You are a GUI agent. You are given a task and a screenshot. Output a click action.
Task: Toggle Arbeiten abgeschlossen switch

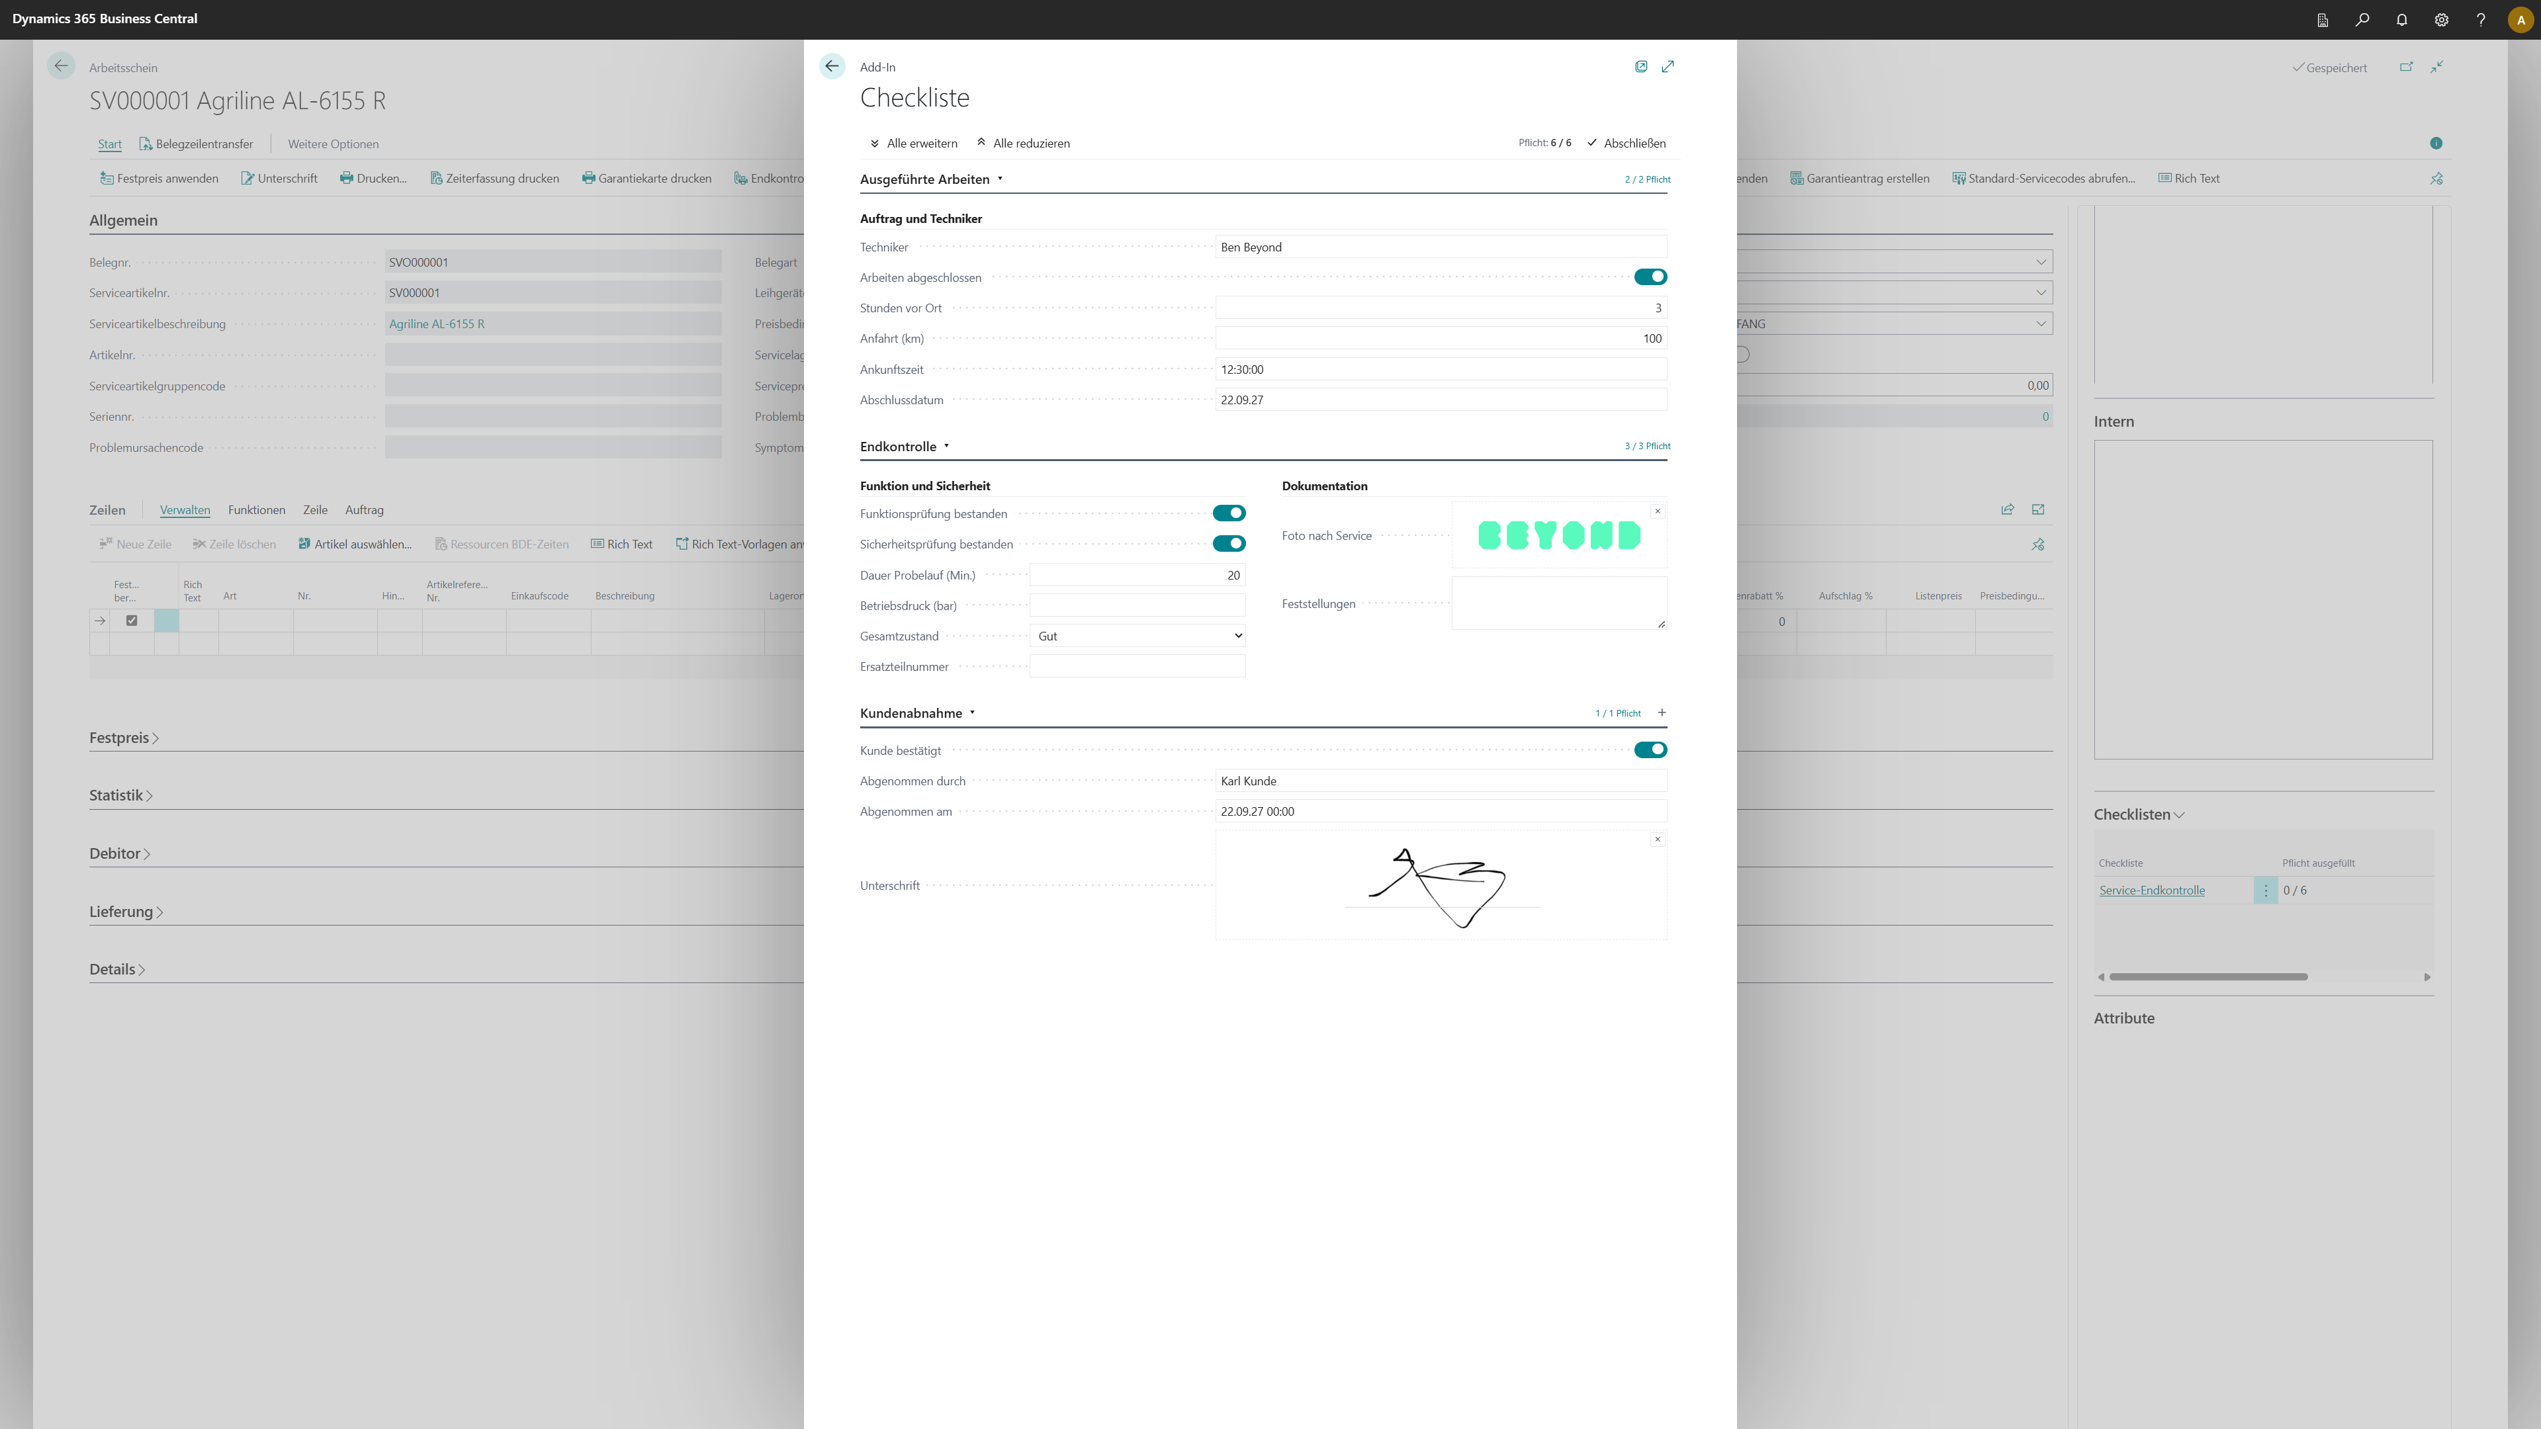(1650, 277)
